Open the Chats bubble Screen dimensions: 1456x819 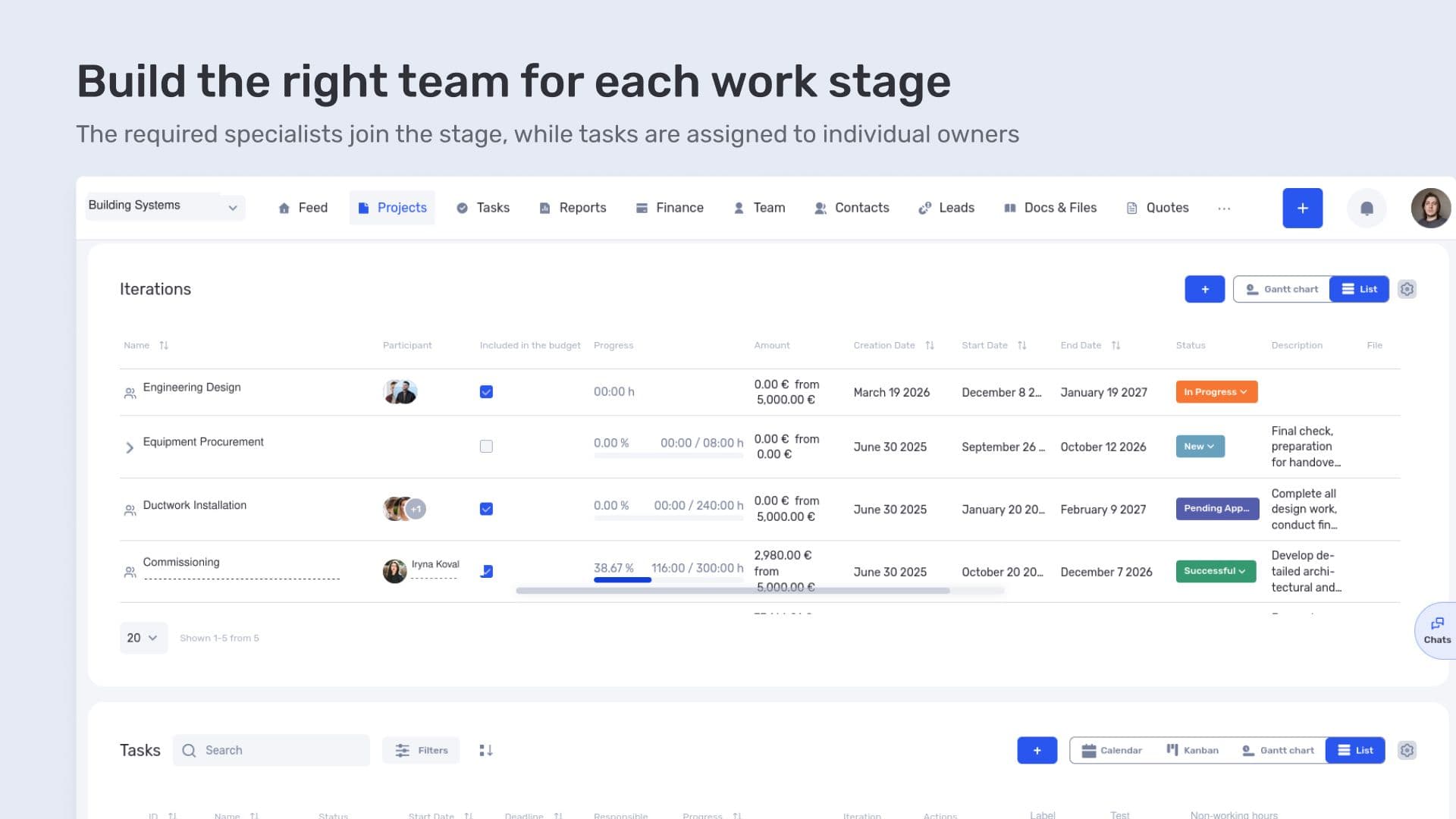[1436, 630]
